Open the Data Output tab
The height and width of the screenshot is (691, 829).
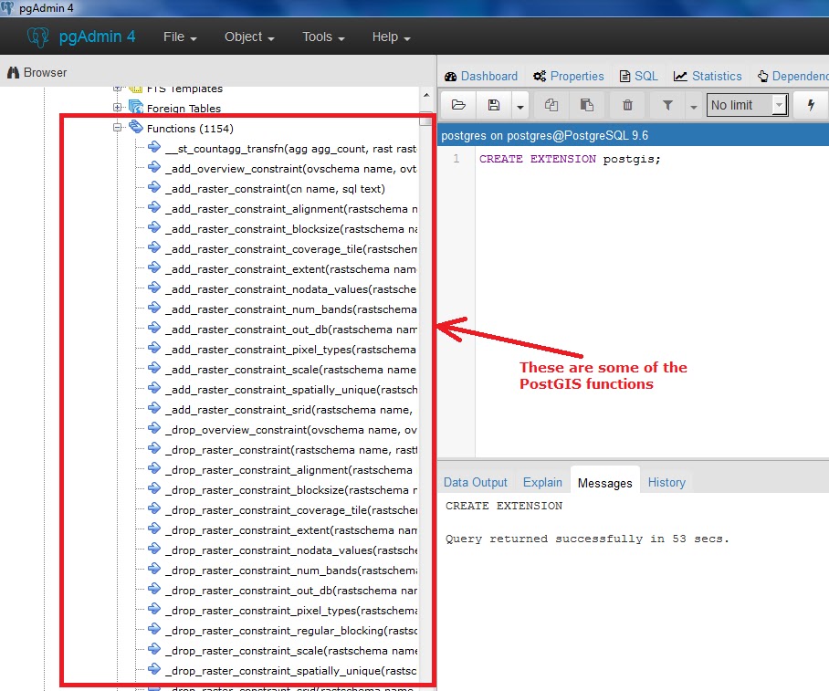coord(476,482)
